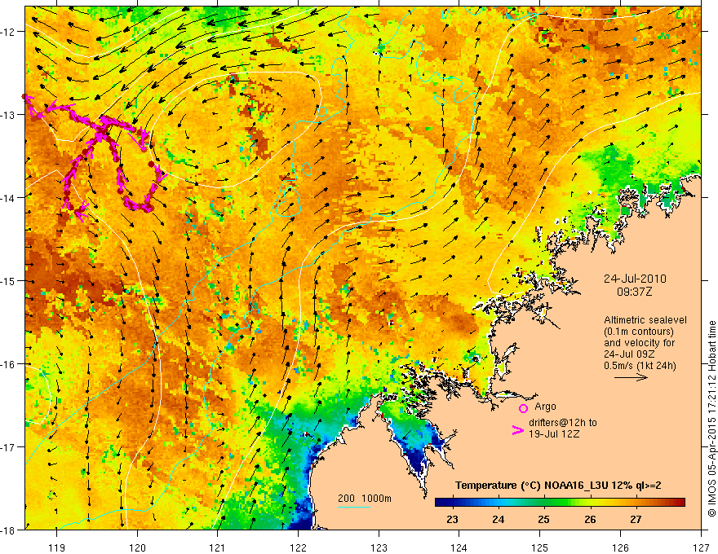Viewport: 718px width, 554px height.
Task: Click the 0.5m/s velocity scale arrow
Action: click(x=631, y=377)
